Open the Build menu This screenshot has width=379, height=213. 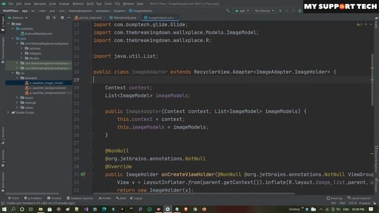click(90, 4)
